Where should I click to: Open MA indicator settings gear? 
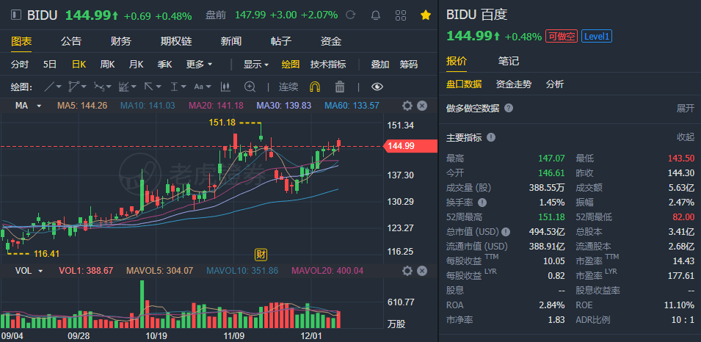407,106
